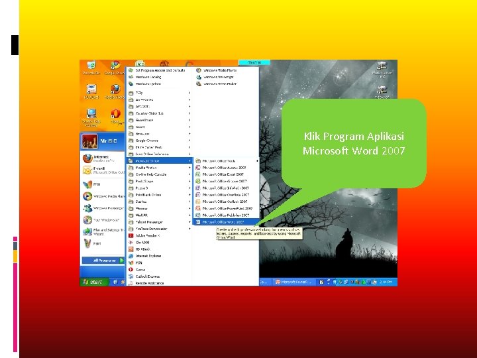This screenshot has width=477, height=358.
Task: Expand the Accessories folder arrow
Action: [189, 100]
